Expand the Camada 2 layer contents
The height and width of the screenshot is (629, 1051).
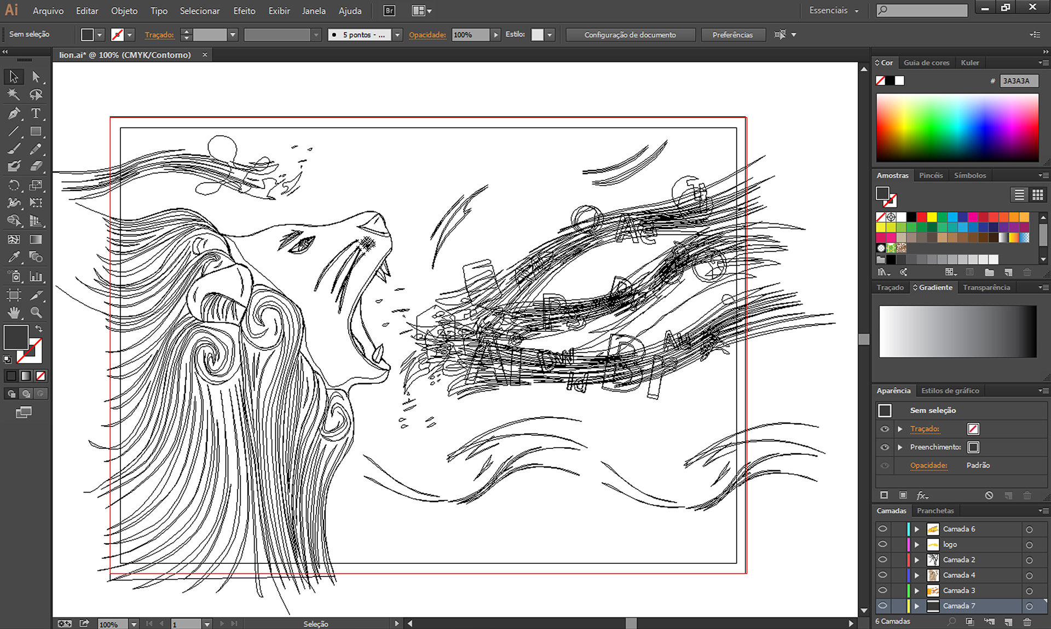pyautogui.click(x=917, y=559)
